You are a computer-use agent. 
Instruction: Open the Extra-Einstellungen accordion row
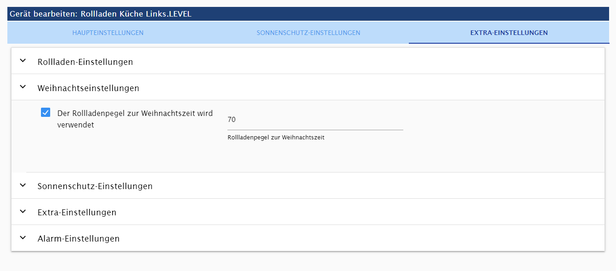(308, 212)
